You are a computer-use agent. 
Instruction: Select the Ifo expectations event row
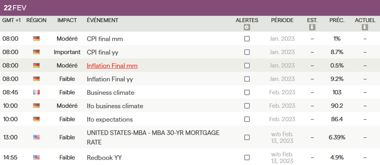click(110, 119)
